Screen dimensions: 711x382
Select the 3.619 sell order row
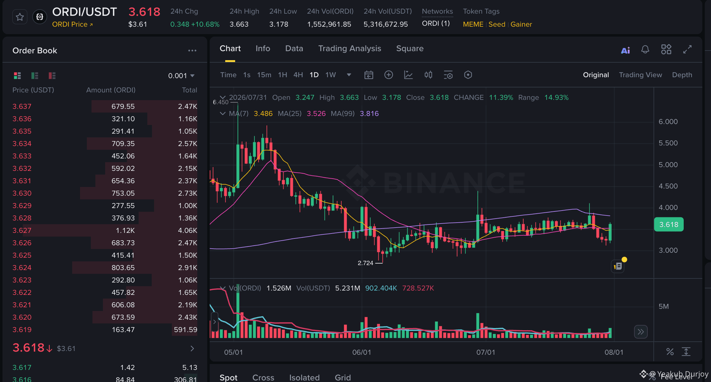click(105, 330)
